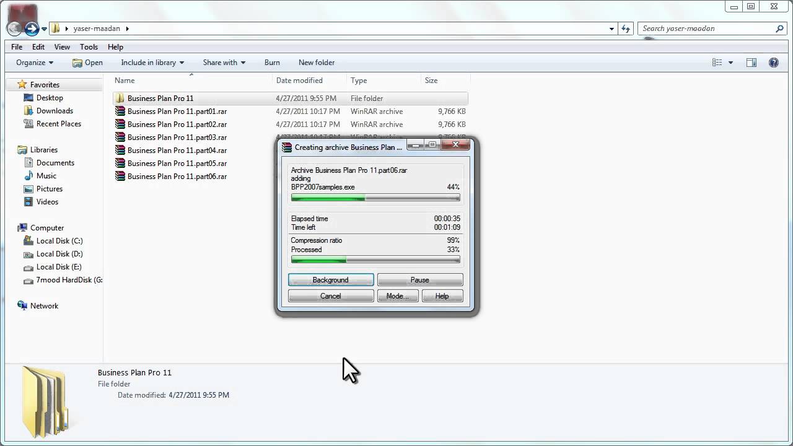Click the Mode... button in WinRAR dialog
Image resolution: width=793 pixels, height=446 pixels.
398,296
